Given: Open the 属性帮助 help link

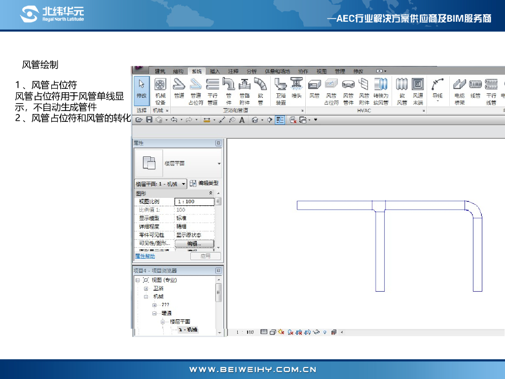Looking at the screenshot, I should [145, 256].
